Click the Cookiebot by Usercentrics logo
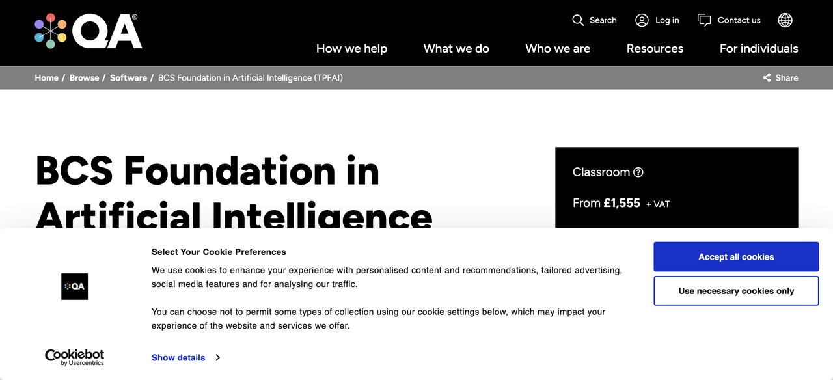 tap(74, 357)
